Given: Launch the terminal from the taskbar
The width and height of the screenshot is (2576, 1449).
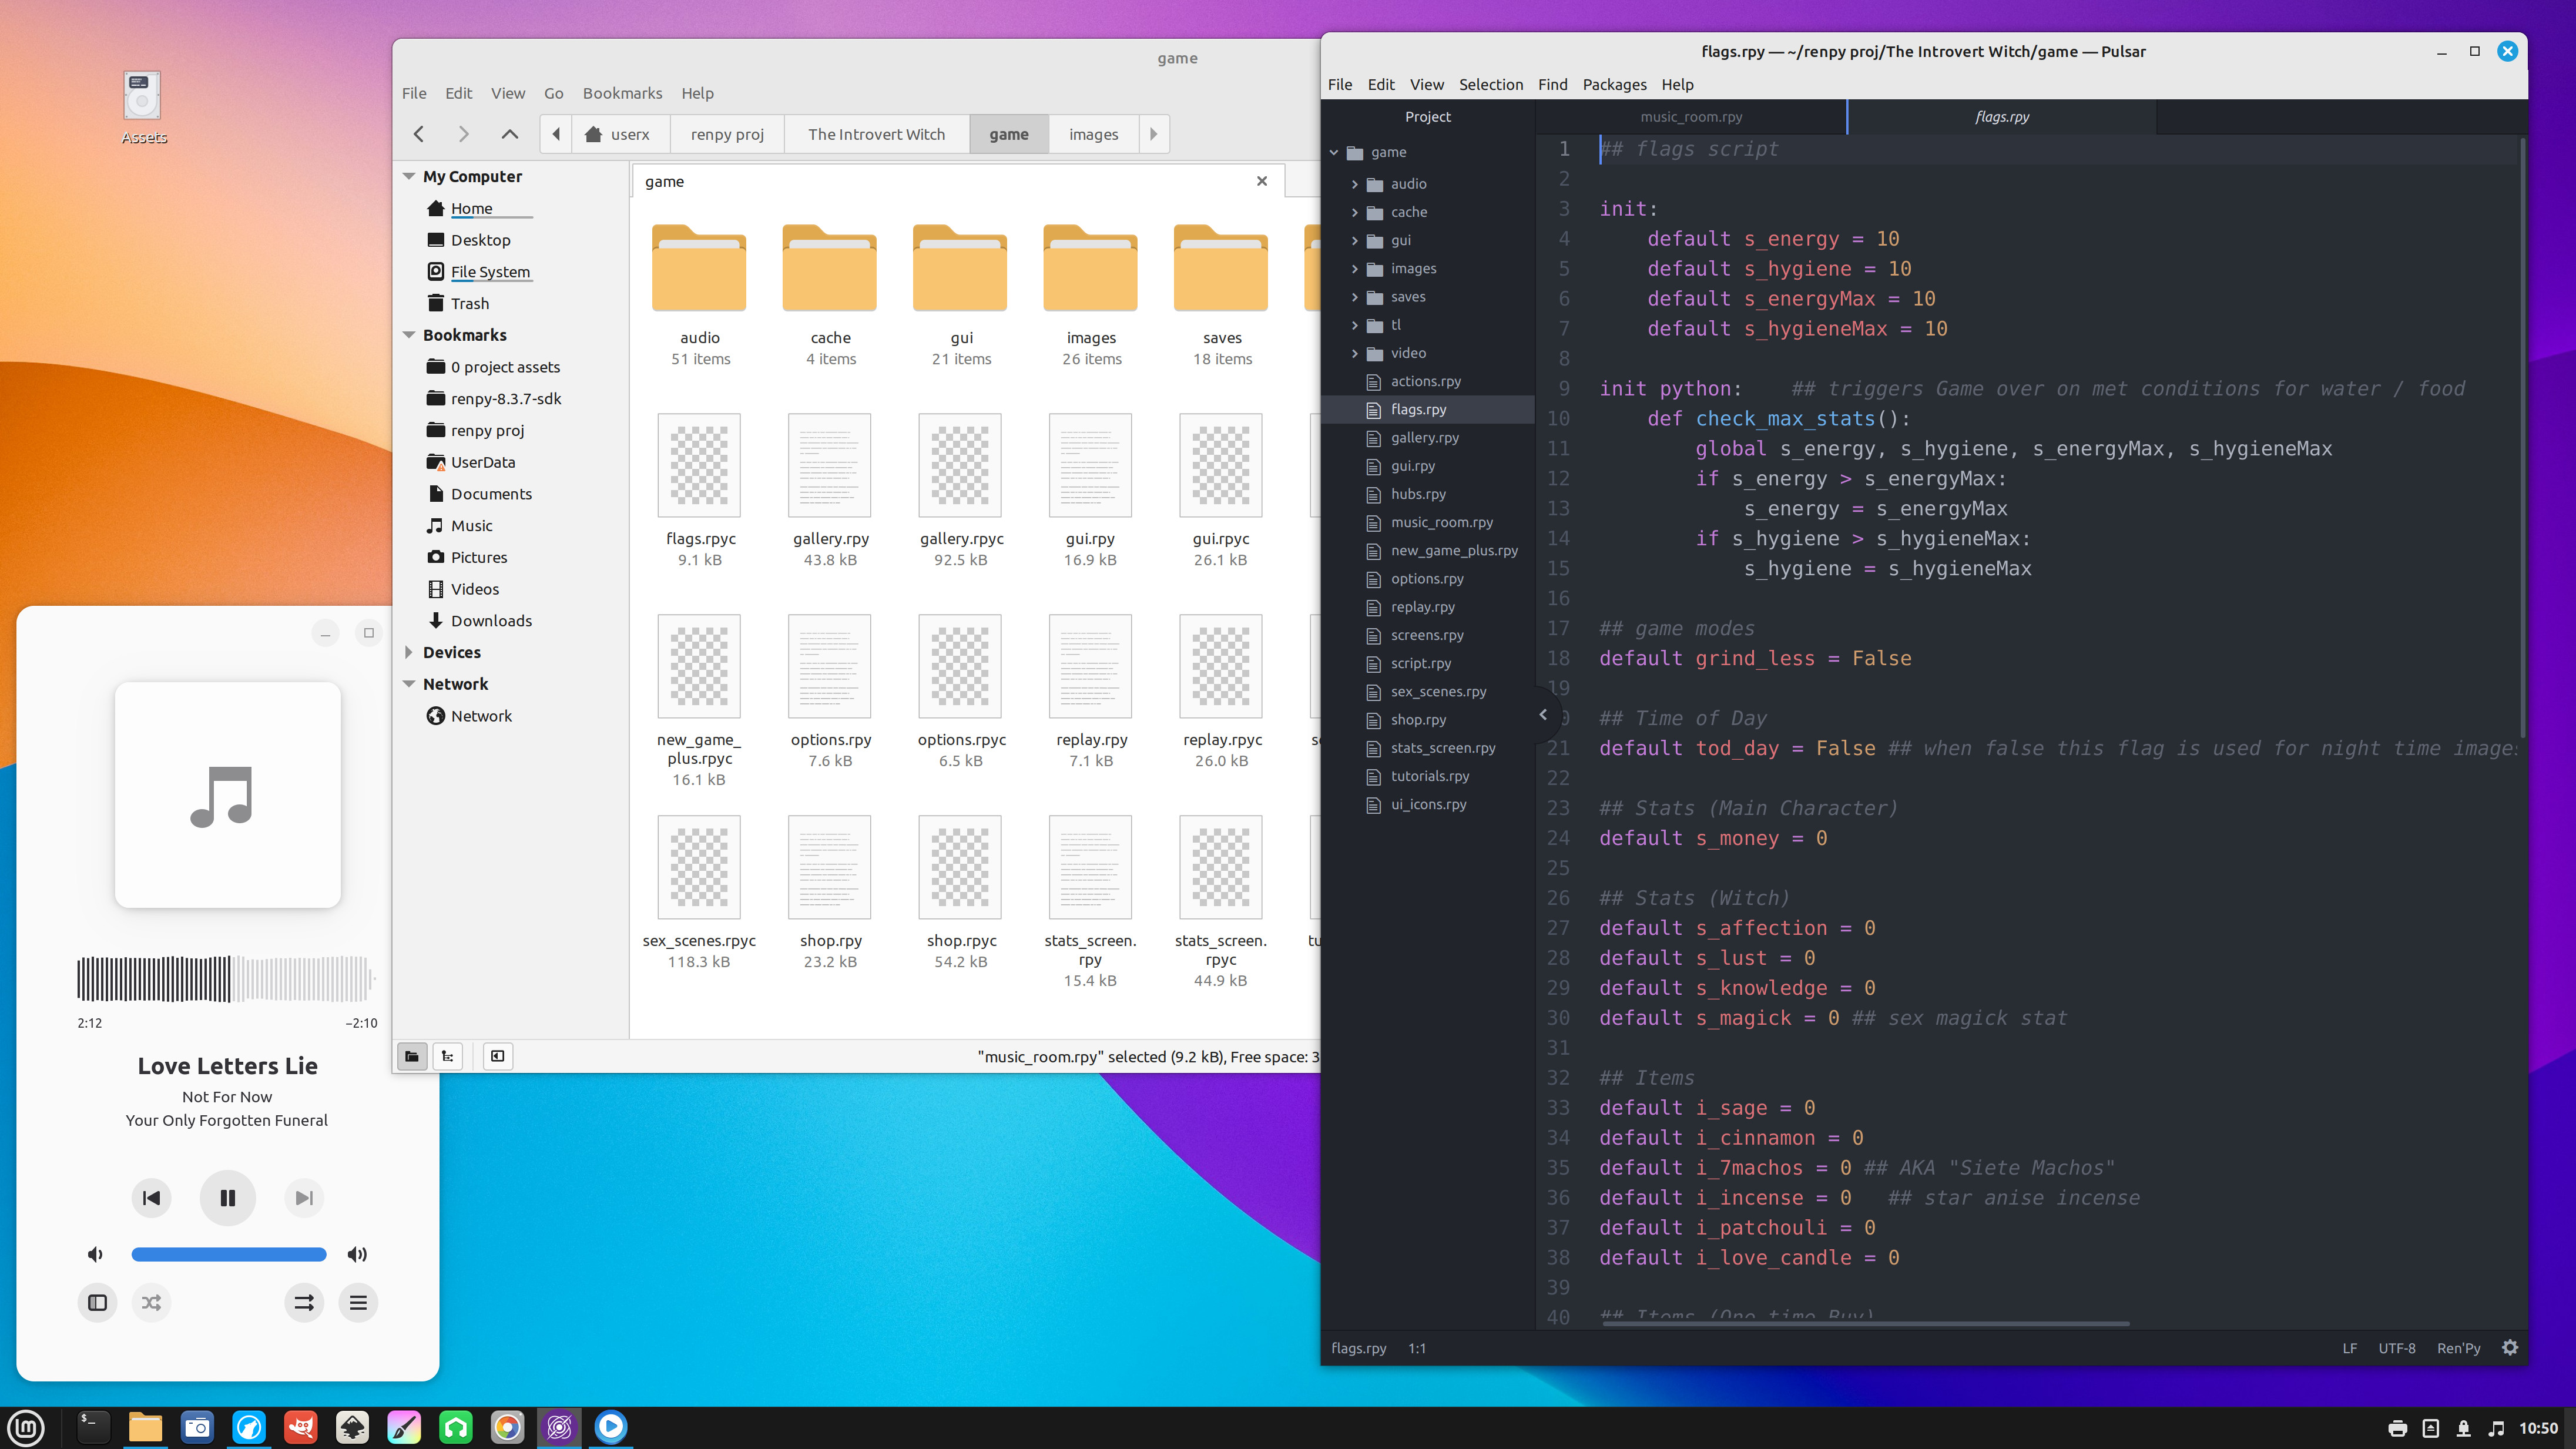Looking at the screenshot, I should click(x=93, y=1427).
